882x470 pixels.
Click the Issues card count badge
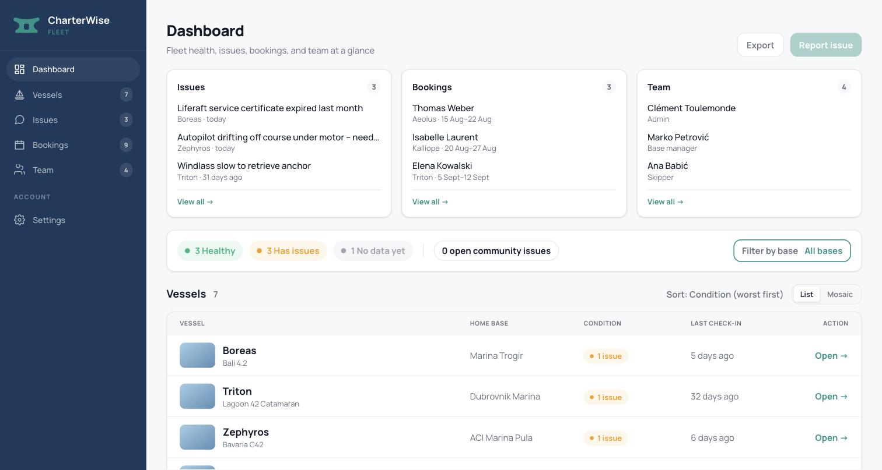point(374,87)
